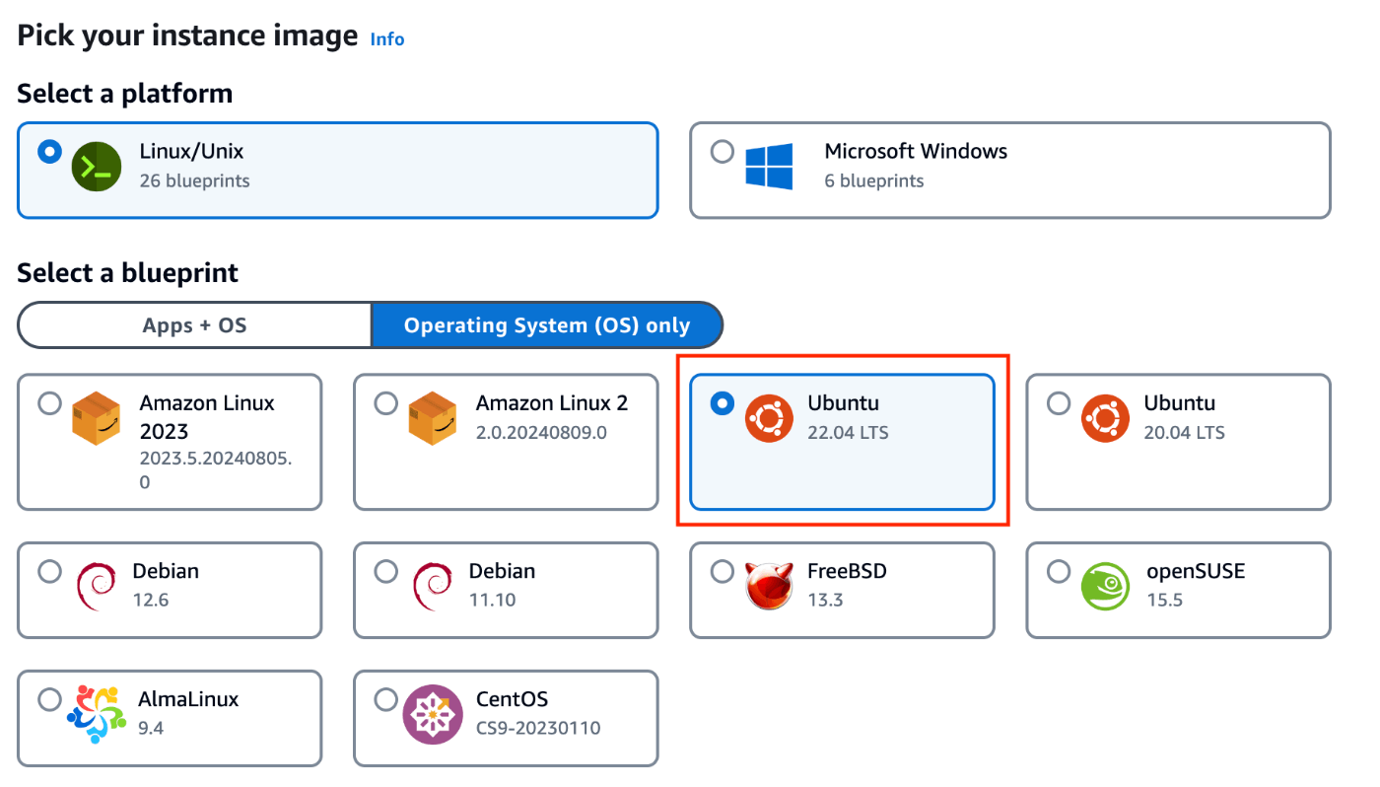Click the '20.04 LTS' version text
The image size is (1380, 787).
(1184, 432)
